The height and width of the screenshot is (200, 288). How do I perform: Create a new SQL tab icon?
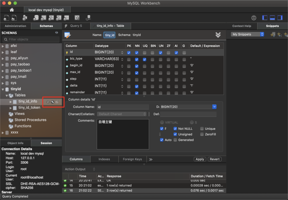pos(6,18)
